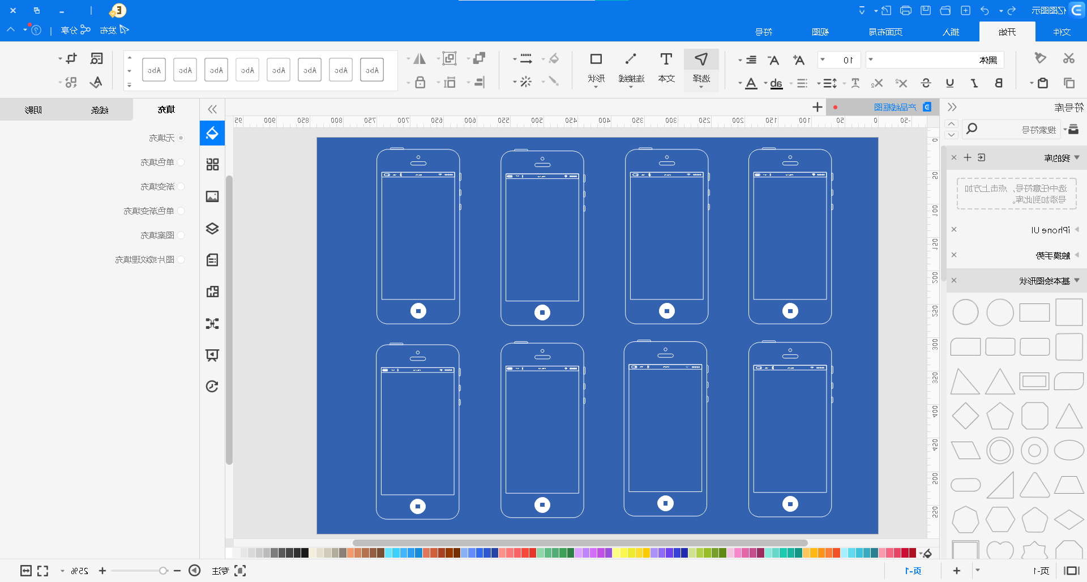Open the Layers sidebar panel icon
Screen dimensions: 1087x582
212,228
